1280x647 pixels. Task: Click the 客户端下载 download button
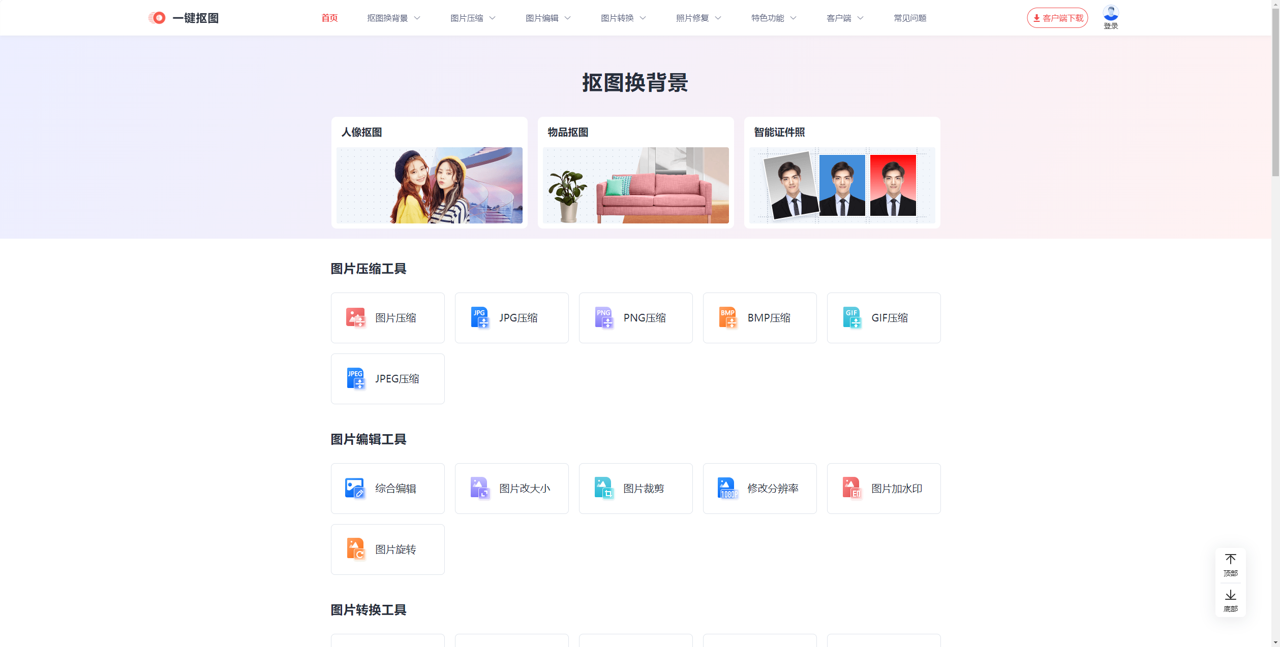coord(1057,17)
